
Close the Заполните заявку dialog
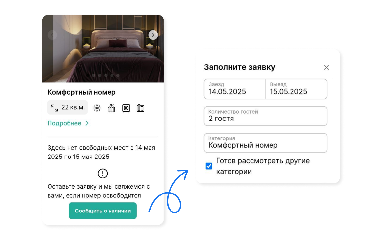pos(326,67)
